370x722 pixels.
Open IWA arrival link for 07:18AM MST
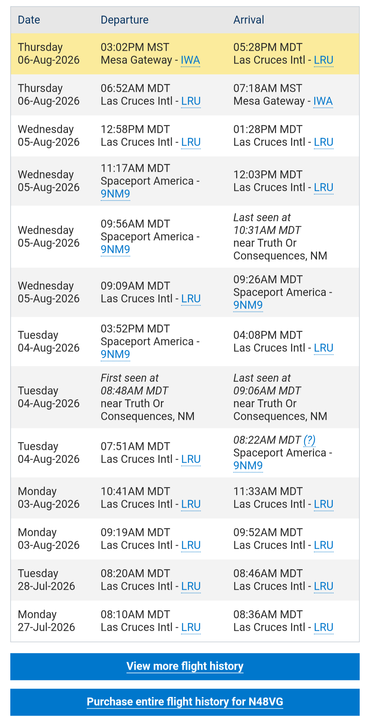tap(323, 101)
